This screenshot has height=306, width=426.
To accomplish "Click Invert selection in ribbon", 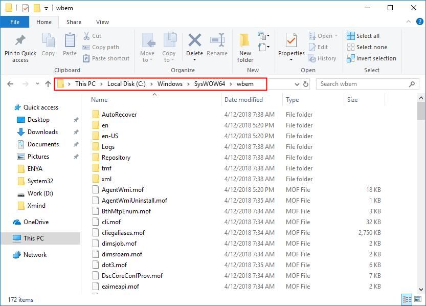I will tap(371, 58).
